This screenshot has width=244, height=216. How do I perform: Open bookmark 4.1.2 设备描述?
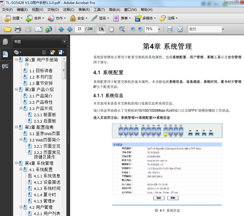click(47, 182)
